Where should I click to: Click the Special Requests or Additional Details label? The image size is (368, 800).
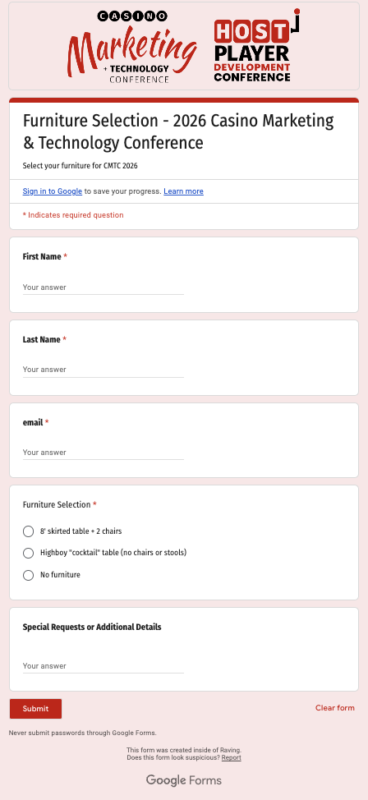(92, 627)
